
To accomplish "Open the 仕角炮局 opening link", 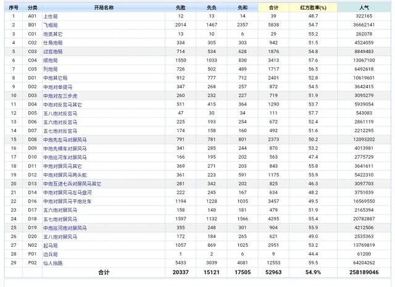I will [x=52, y=43].
